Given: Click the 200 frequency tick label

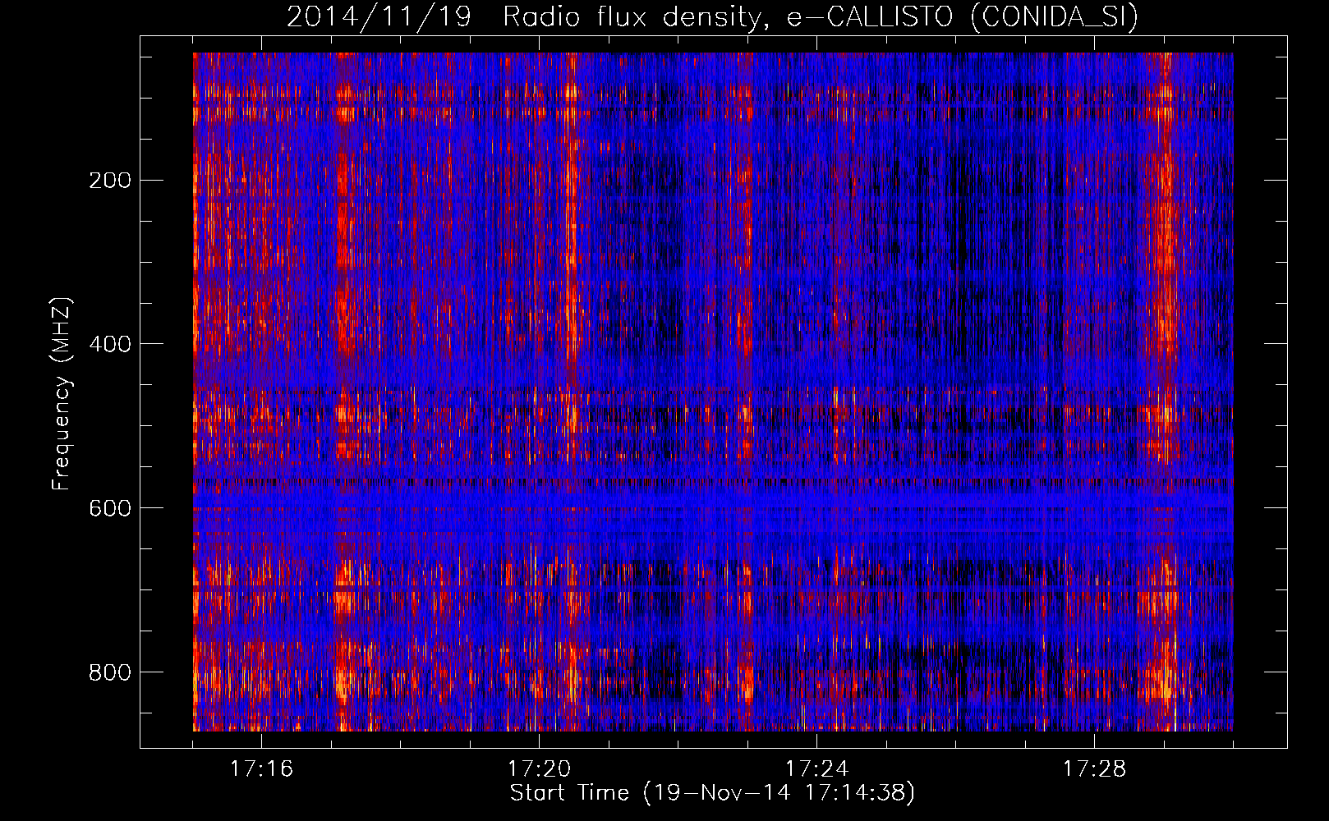Looking at the screenshot, I should (x=109, y=180).
